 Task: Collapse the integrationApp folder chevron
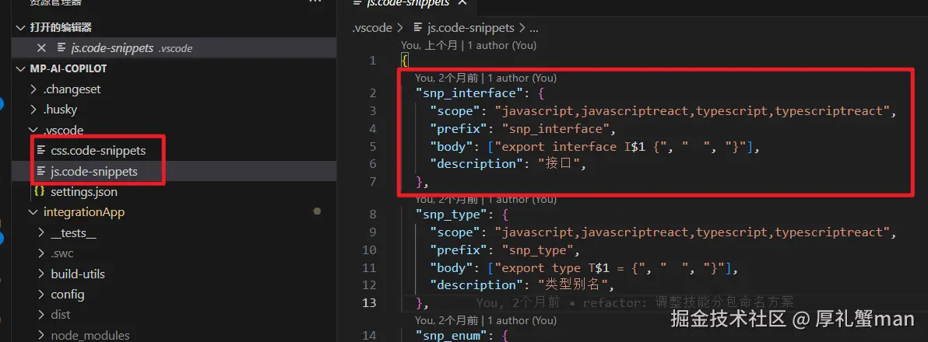tap(33, 212)
